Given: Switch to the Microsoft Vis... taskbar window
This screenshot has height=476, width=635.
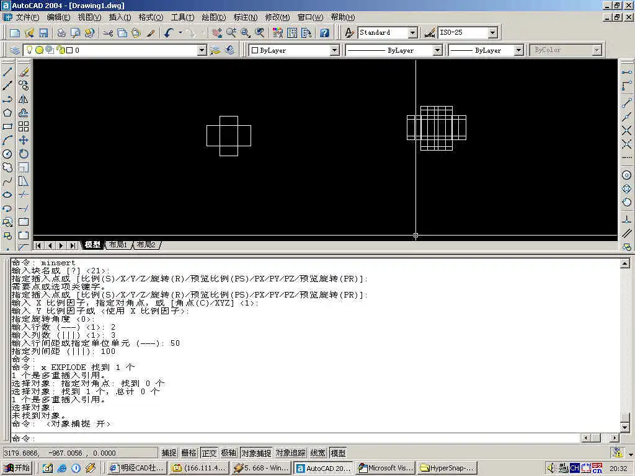Looking at the screenshot, I should (x=386, y=468).
